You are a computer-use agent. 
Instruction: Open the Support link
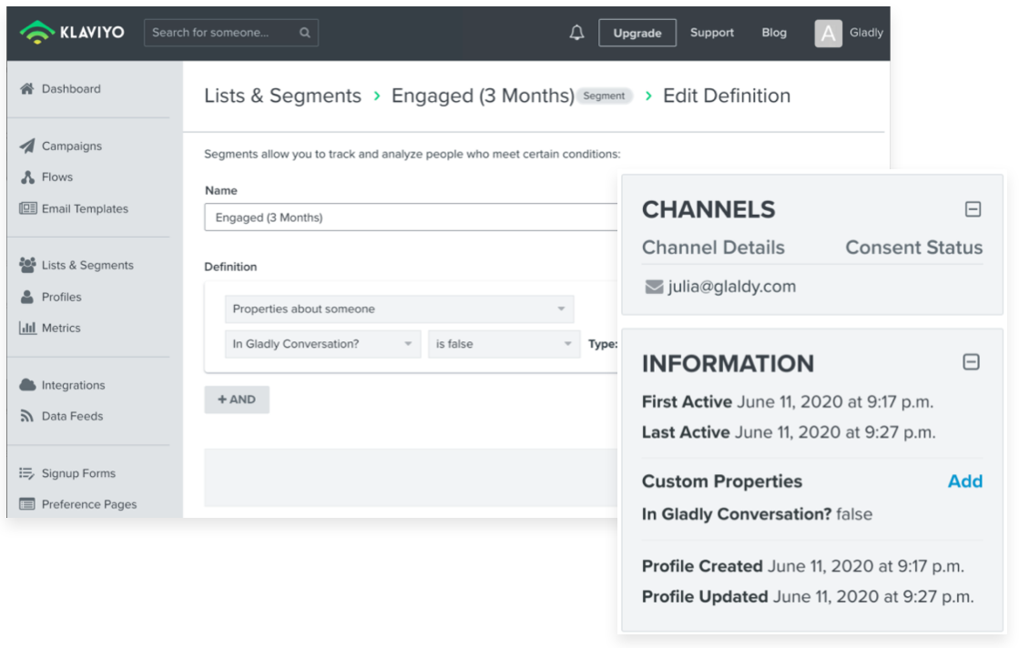click(x=711, y=33)
